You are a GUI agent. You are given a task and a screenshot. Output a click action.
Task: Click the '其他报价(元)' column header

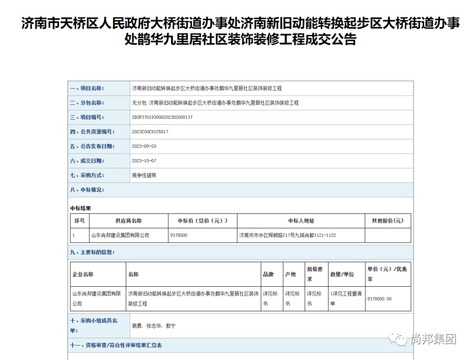pos(388,221)
